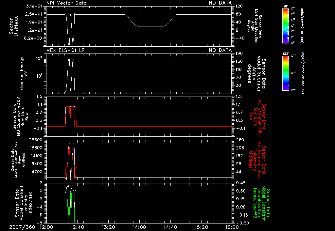The height and width of the screenshot is (231, 335).
Task: Click the 15:20 time axis label
Action: click(x=201, y=227)
